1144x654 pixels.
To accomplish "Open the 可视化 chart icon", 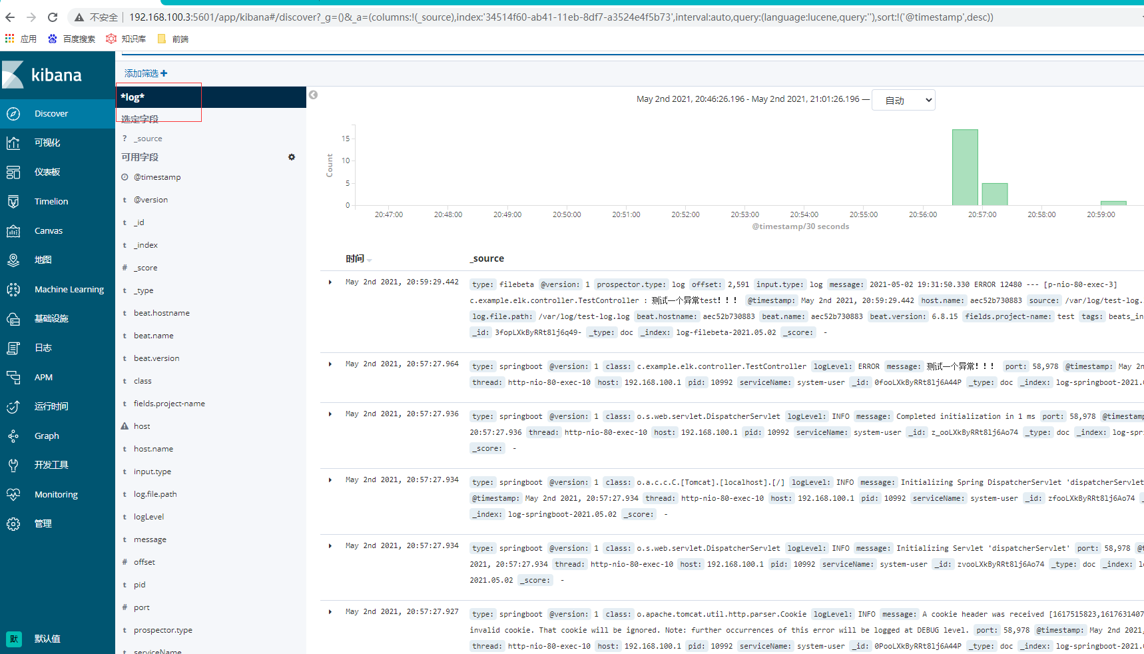I will (x=13, y=143).
